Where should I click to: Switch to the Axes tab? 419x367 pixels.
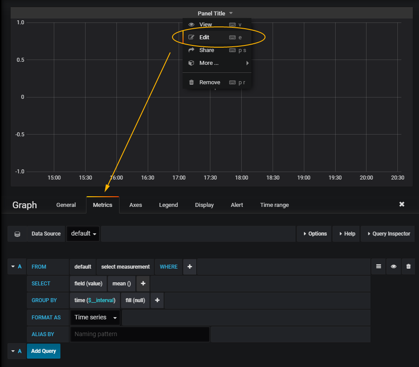coord(136,205)
